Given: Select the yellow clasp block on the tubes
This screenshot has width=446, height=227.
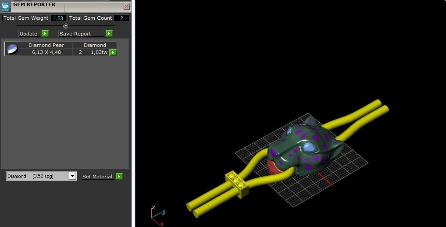Looking at the screenshot, I should (x=237, y=184).
